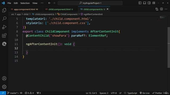The image size is (170, 95).
Task: Click the minimap preview
Action: pyautogui.click(x=163, y=17)
